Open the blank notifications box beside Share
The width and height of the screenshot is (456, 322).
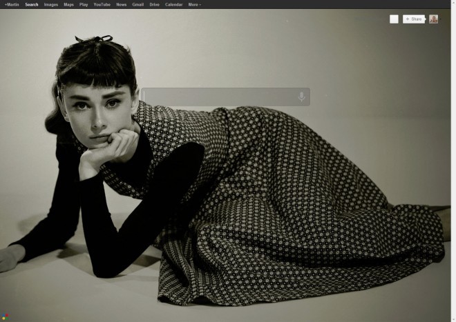pos(394,19)
